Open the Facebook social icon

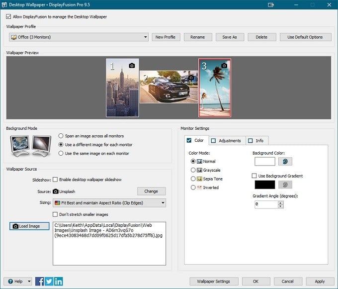coord(40,281)
